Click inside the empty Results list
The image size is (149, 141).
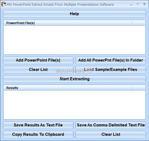click(x=74, y=105)
